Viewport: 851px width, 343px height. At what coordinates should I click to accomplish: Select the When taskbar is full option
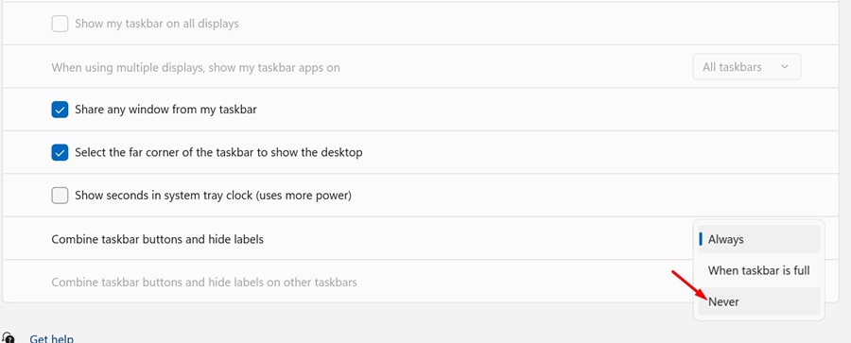point(758,270)
